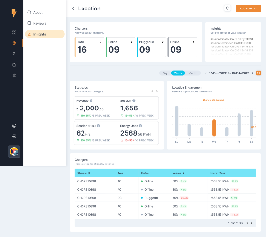Switch the range to Month
Screen dimensions: 266x237
click(193, 73)
